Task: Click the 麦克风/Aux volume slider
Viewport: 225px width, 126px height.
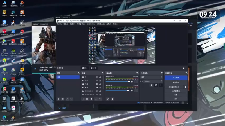Action: (x=118, y=82)
